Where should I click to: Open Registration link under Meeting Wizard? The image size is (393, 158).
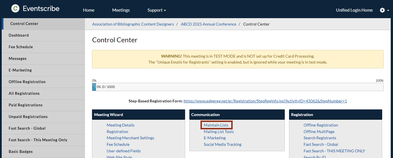tap(117, 132)
